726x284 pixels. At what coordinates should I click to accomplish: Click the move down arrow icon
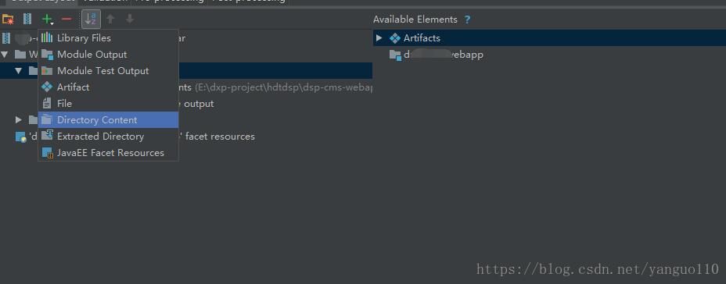[130, 19]
